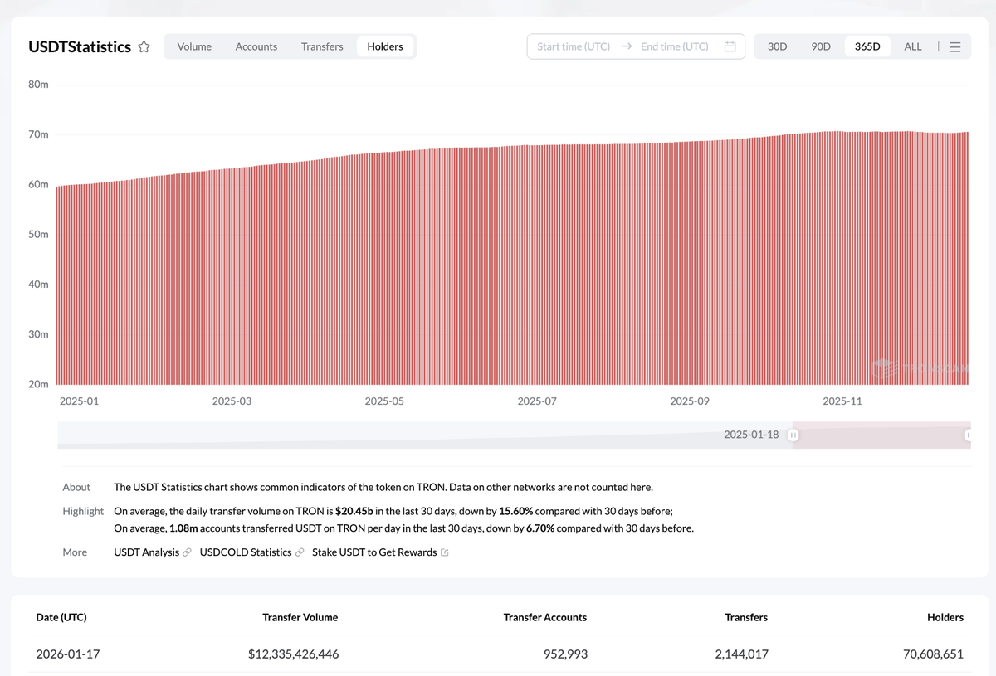The width and height of the screenshot is (996, 676).
Task: Set range to 90D
Action: click(820, 46)
